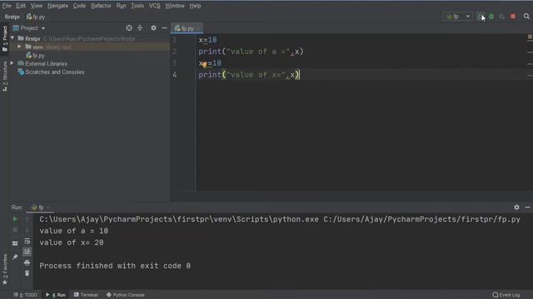Click fp.py breadcrumb in navigation bar
This screenshot has width=533, height=299.
coord(36,17)
